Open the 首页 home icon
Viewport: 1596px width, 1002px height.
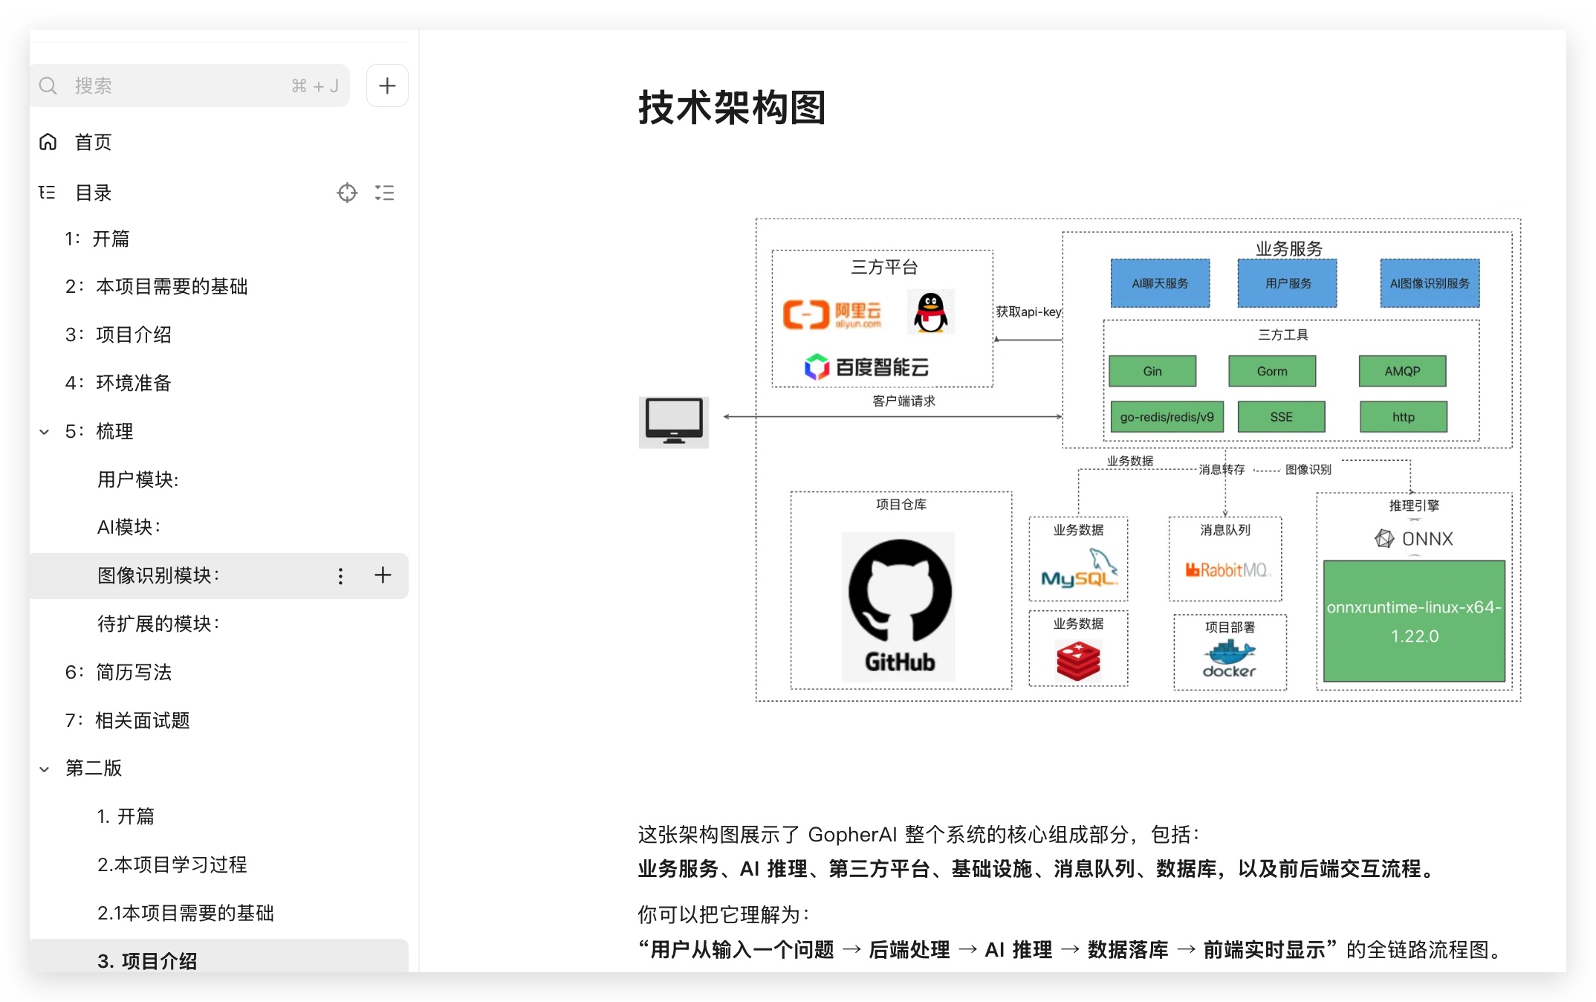[x=48, y=142]
